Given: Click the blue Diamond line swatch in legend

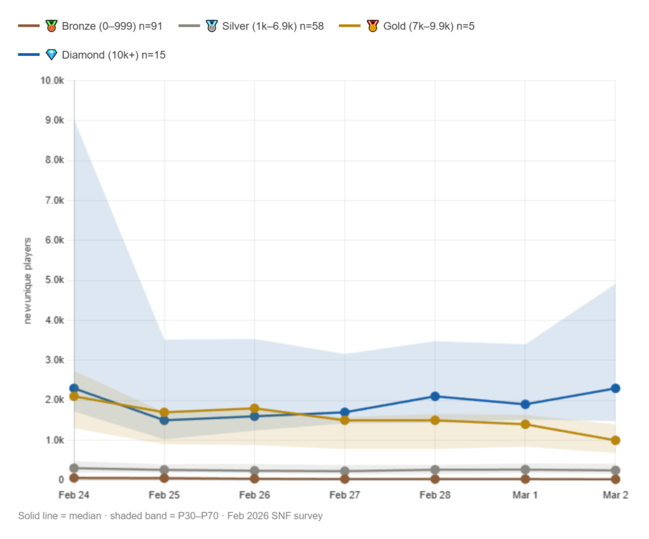Looking at the screenshot, I should pos(30,55).
